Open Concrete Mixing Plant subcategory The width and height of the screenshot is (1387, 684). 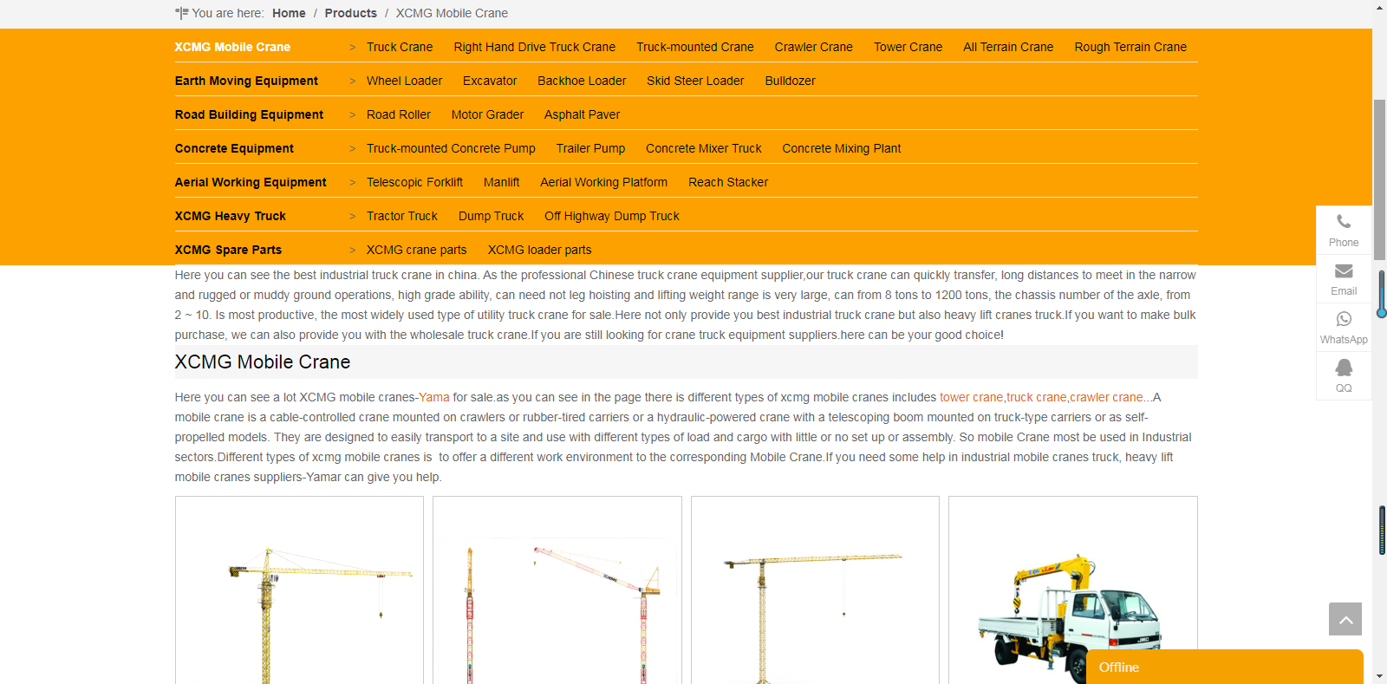[842, 148]
